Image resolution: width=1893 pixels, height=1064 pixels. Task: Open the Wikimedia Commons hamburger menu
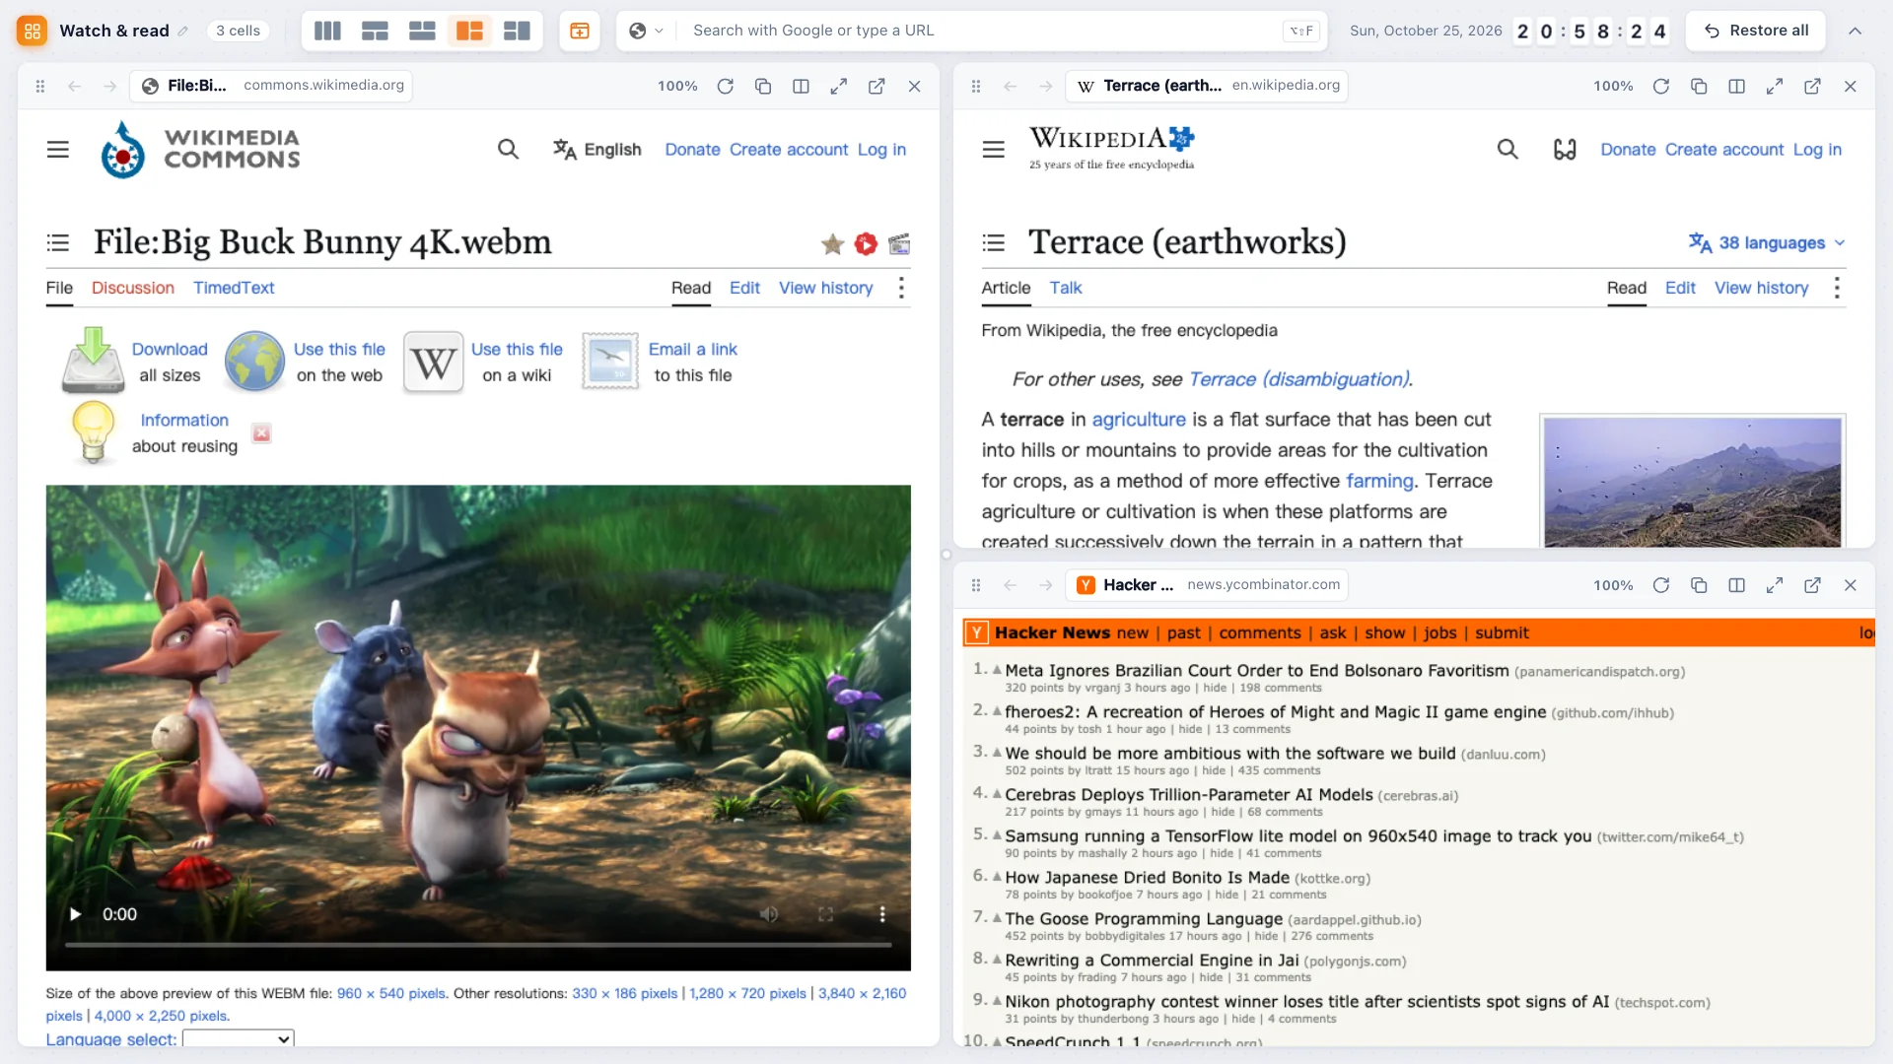coord(58,150)
